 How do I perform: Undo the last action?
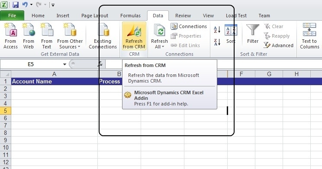point(25,4)
